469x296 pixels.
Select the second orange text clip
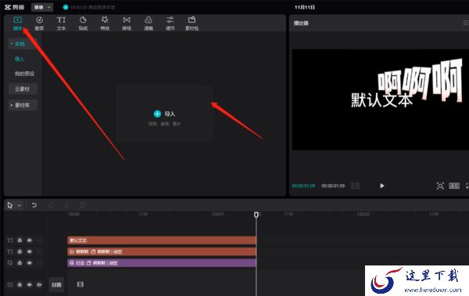(162, 251)
